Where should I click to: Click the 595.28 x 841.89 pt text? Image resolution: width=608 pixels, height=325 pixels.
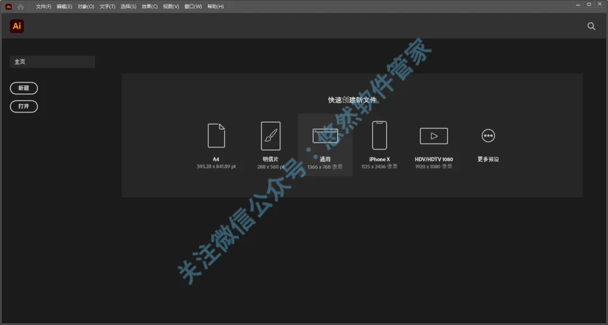pyautogui.click(x=216, y=166)
